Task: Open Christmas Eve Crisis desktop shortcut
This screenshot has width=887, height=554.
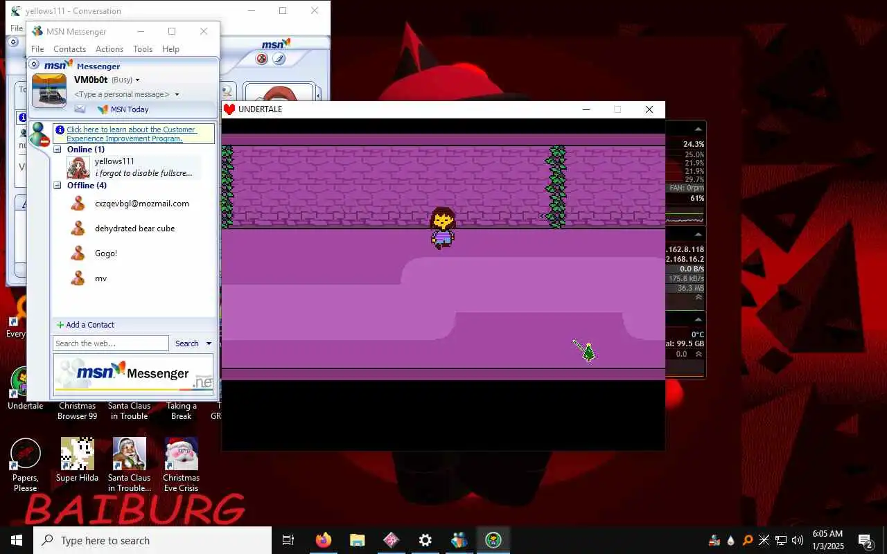Action: 182,465
